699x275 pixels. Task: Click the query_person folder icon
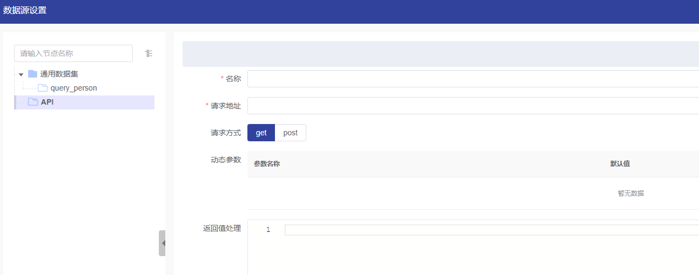coord(43,88)
